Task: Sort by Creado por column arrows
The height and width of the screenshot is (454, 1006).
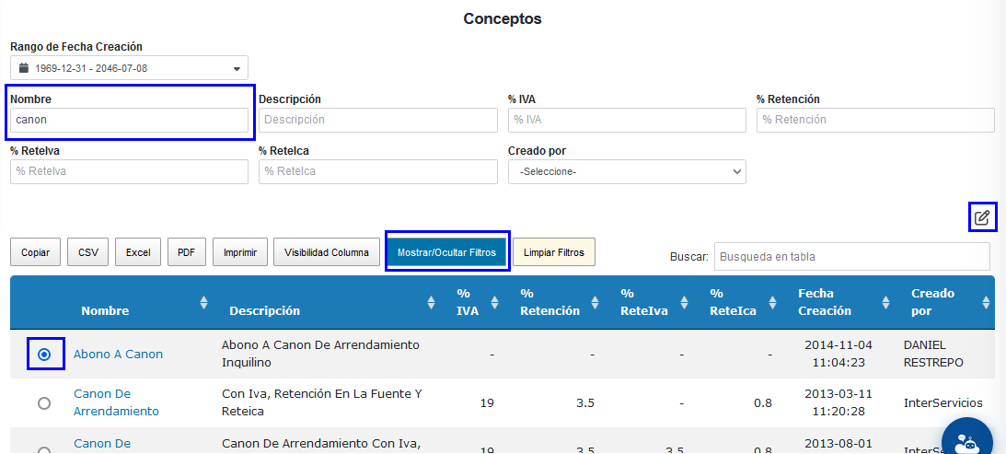Action: coord(986,302)
